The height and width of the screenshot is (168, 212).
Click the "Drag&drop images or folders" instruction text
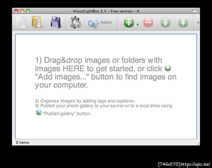pos(106,73)
